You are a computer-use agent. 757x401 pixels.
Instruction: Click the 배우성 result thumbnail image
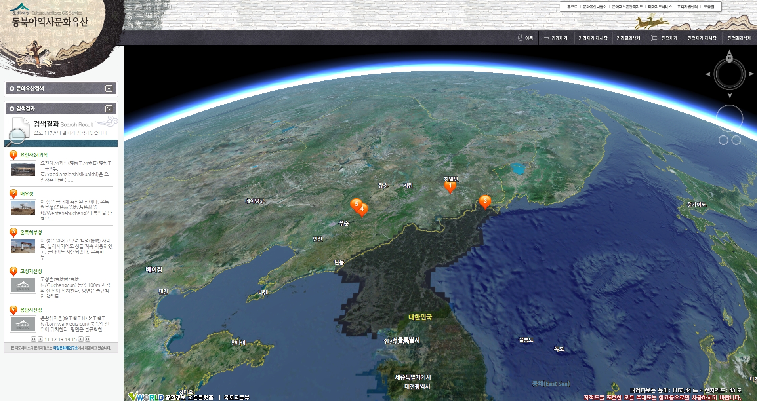pos(23,207)
